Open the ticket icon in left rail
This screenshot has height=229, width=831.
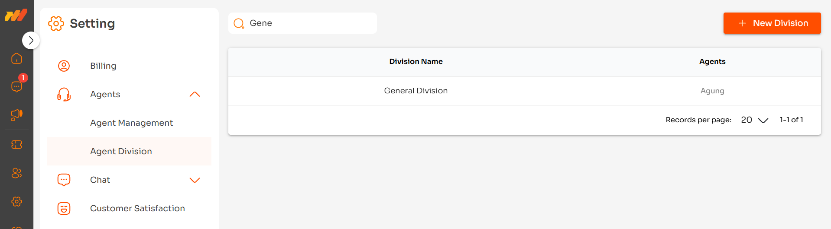[x=16, y=145]
